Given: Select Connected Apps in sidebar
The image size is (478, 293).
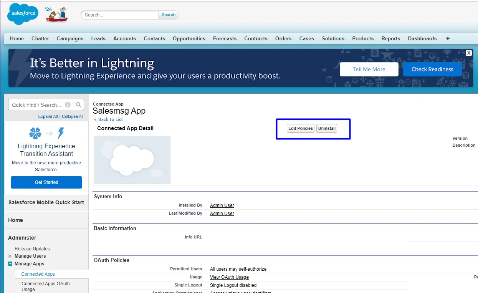Looking at the screenshot, I should tap(38, 274).
